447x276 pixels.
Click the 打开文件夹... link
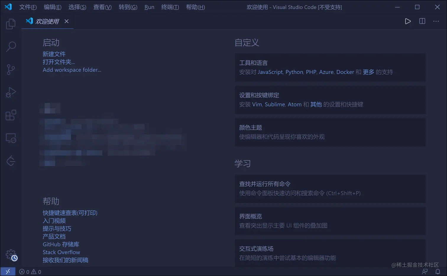[59, 62]
